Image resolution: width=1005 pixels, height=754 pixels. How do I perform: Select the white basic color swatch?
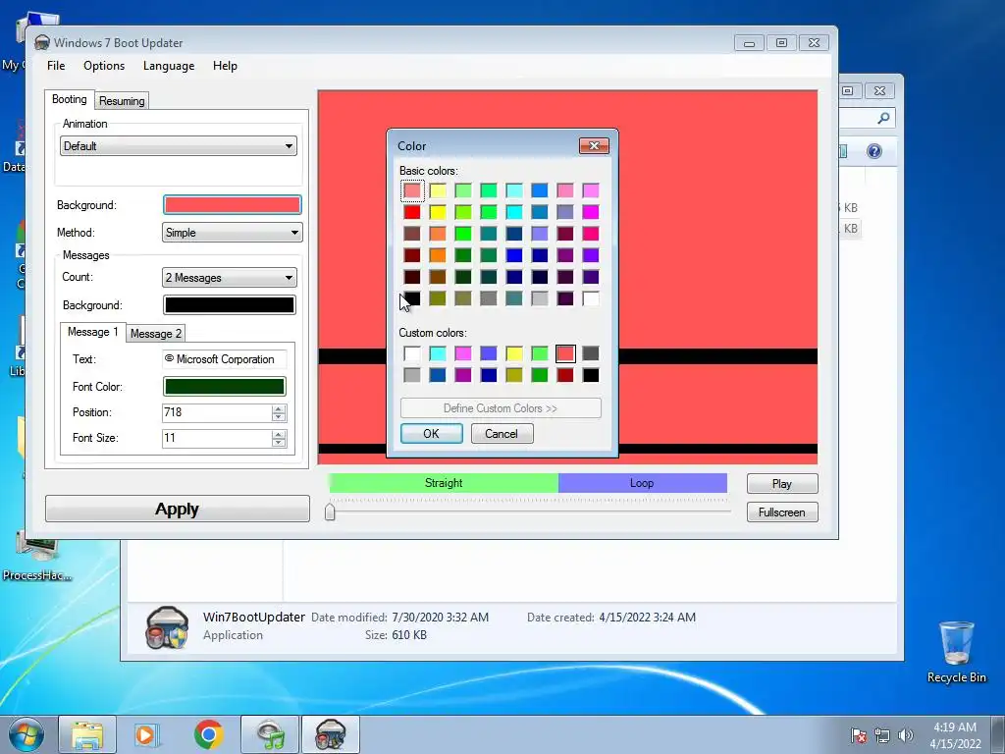pyautogui.click(x=590, y=298)
